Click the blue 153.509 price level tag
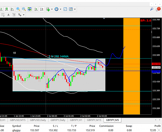 (x=156, y=71)
